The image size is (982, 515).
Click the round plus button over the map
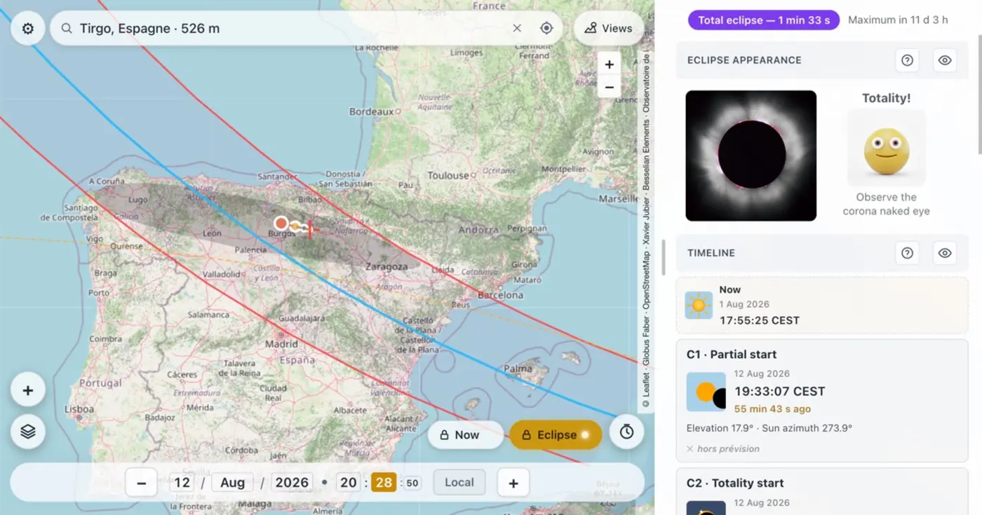coord(28,390)
